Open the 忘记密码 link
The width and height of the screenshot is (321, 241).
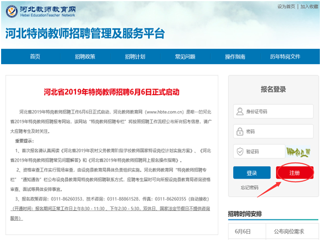click(250, 187)
